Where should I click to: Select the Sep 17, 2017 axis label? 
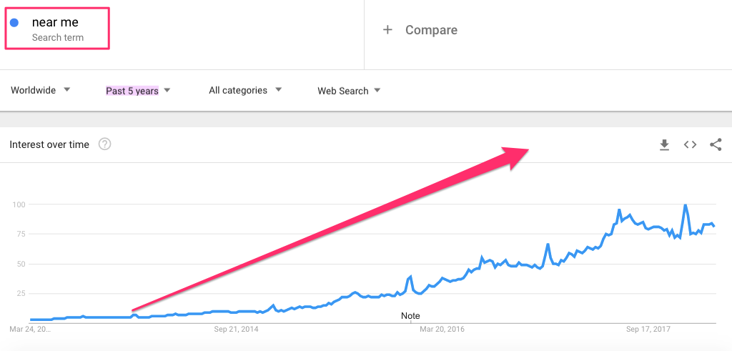648,330
